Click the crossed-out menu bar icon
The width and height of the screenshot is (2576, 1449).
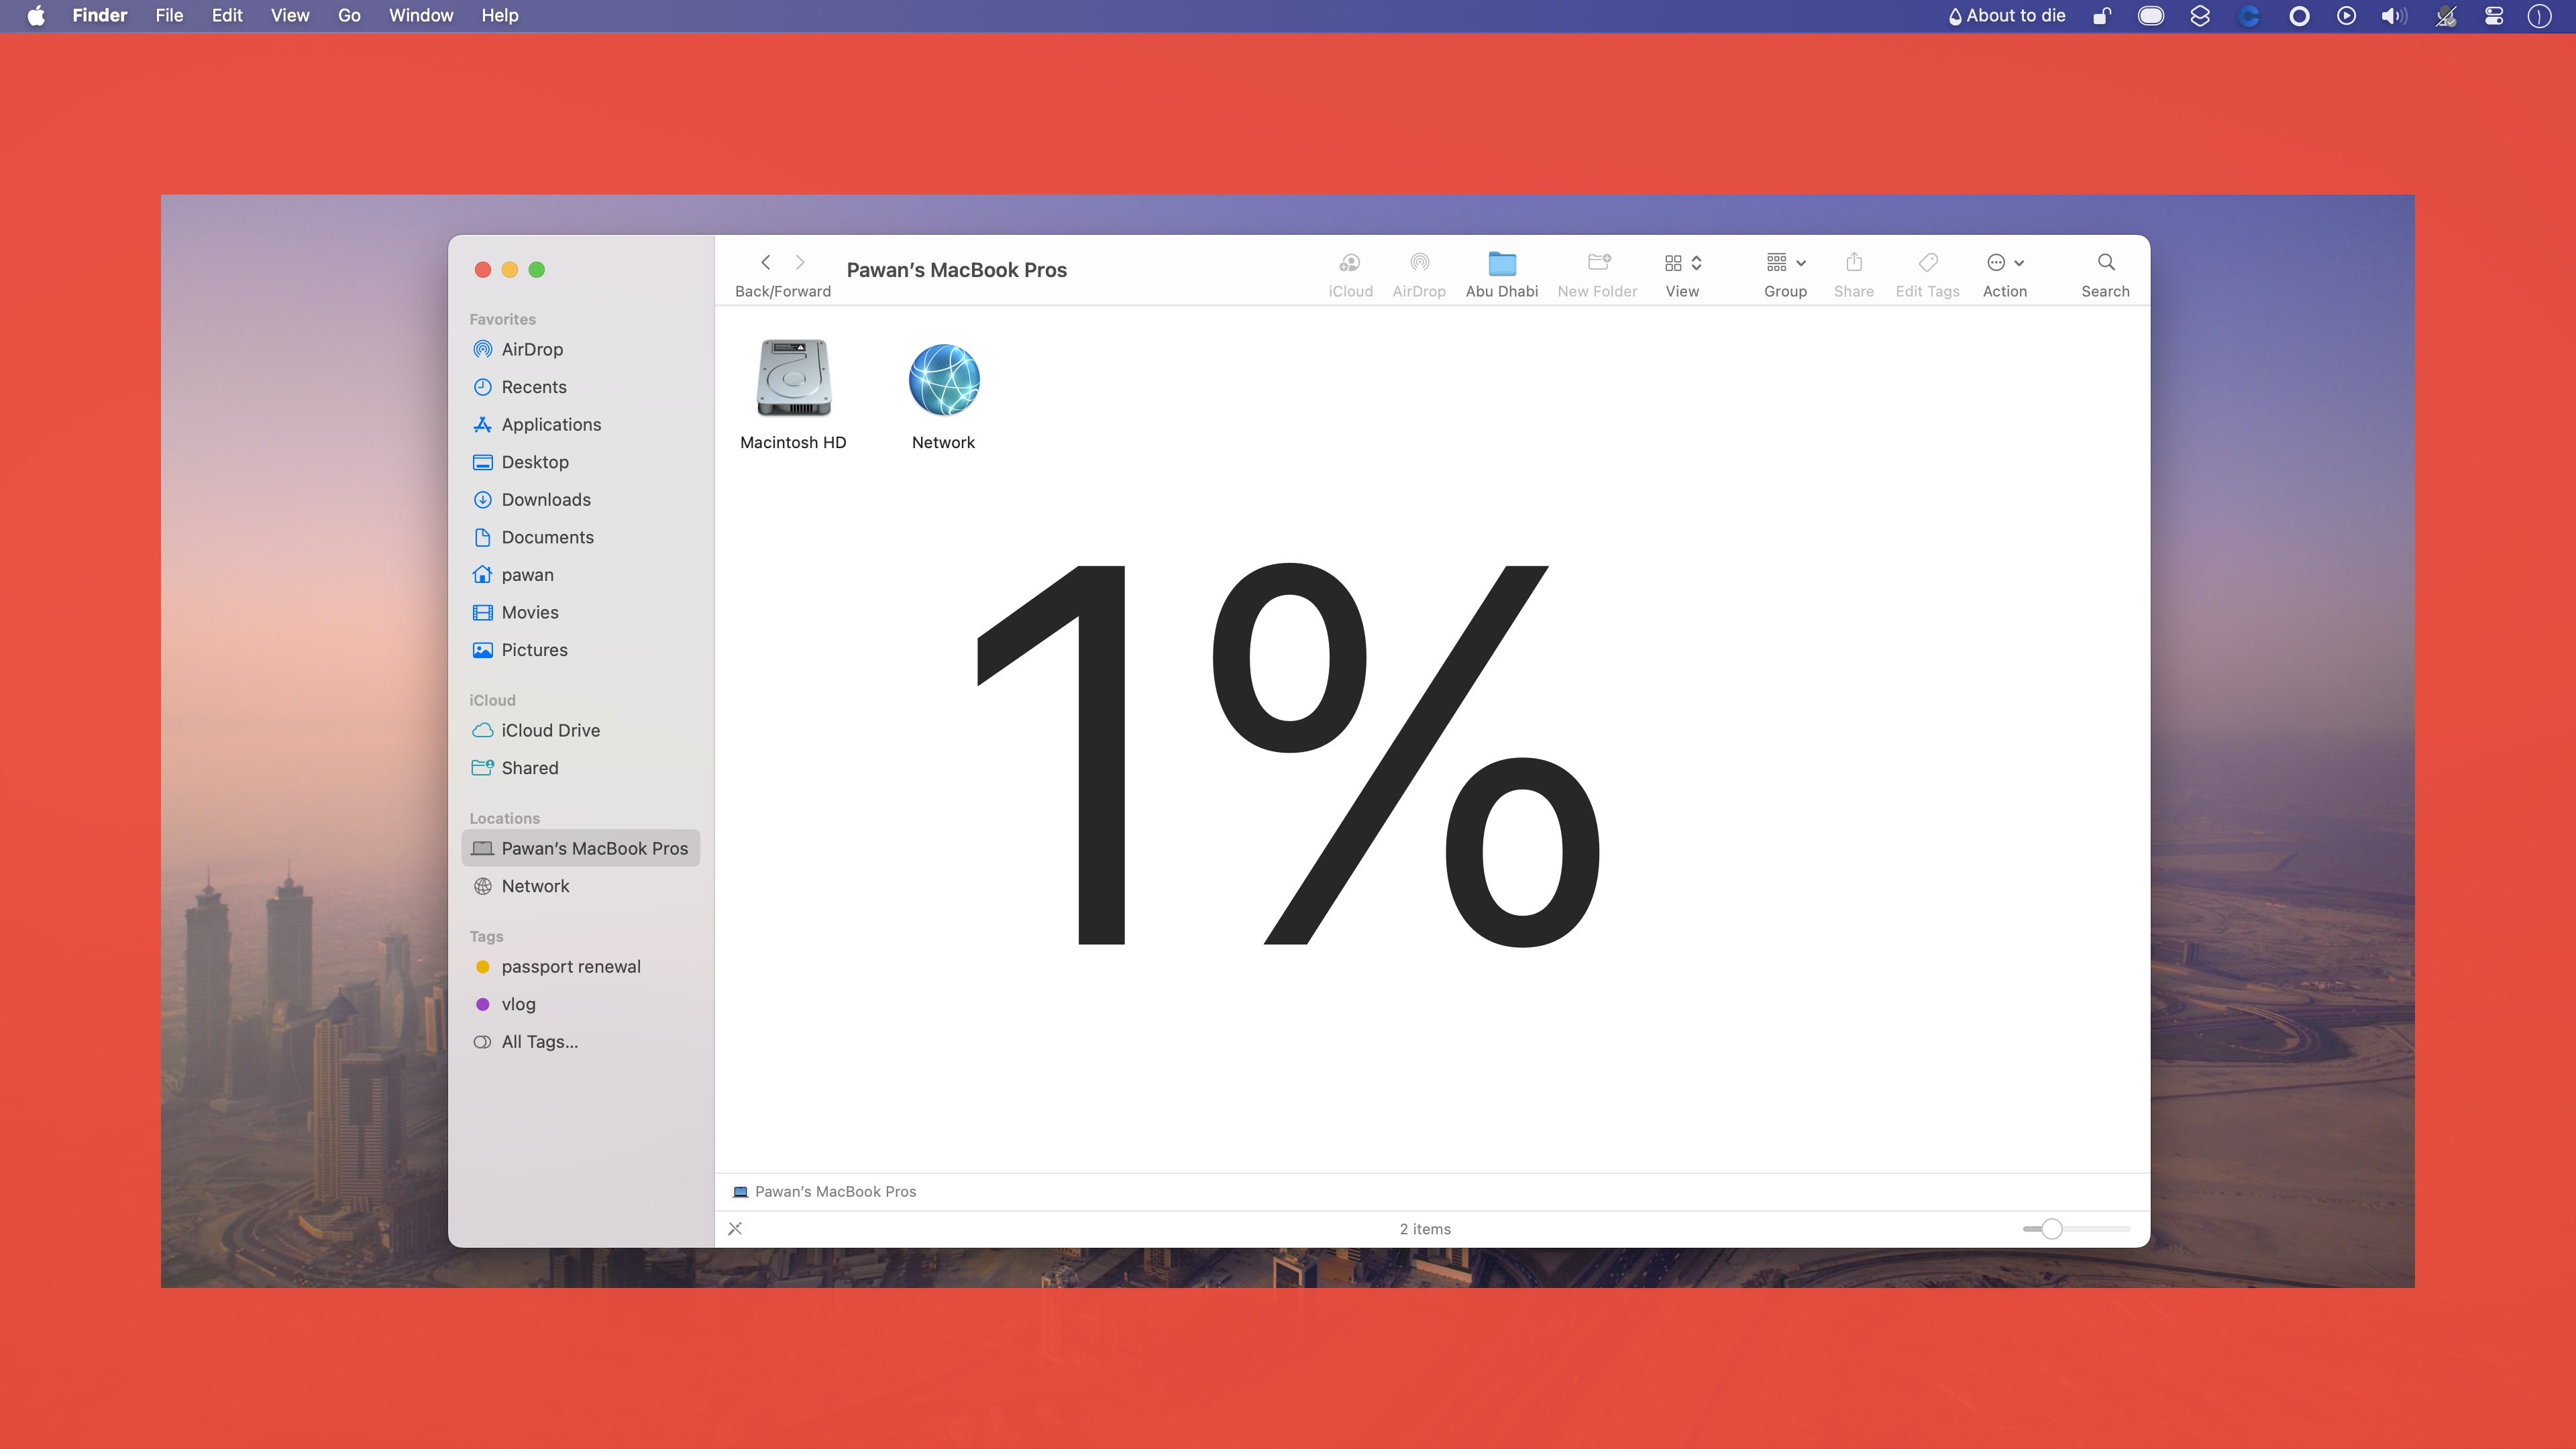point(2445,15)
